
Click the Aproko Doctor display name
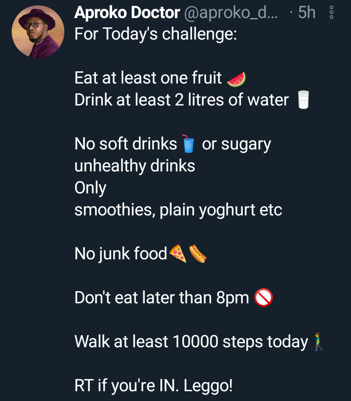tap(127, 12)
